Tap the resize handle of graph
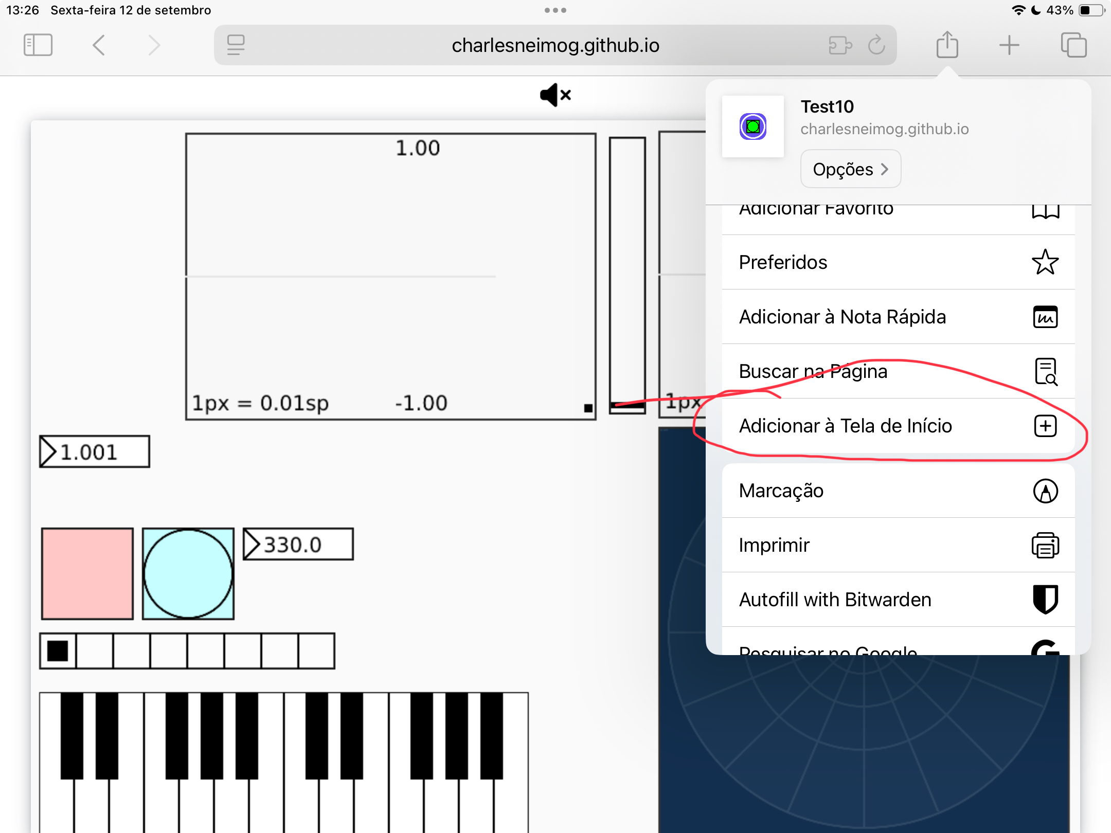 [x=588, y=408]
